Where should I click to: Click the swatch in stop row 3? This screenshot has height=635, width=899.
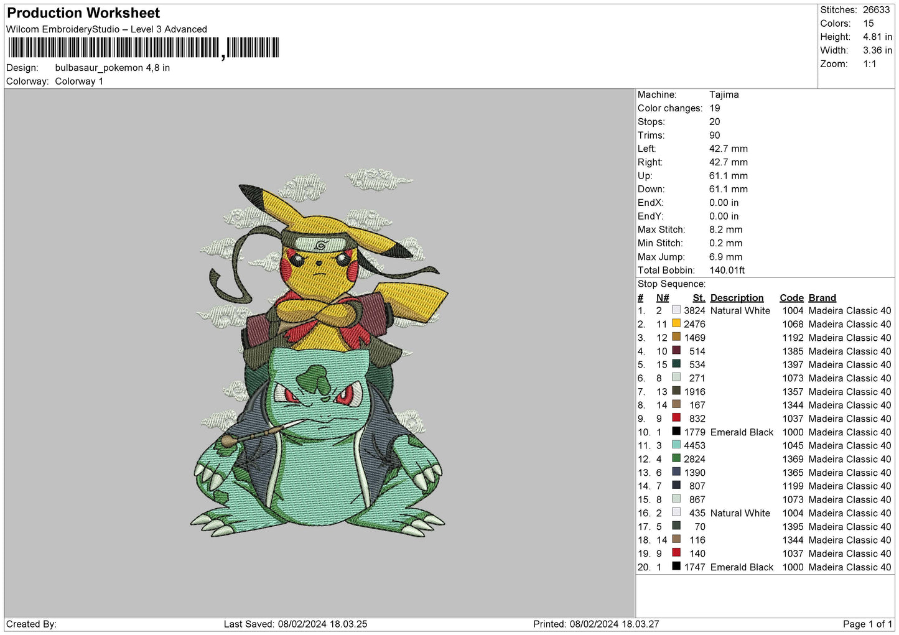676,337
